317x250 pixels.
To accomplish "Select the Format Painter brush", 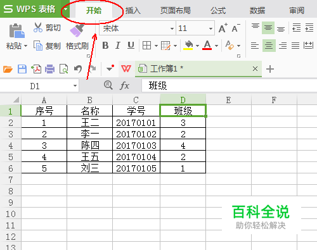I will coord(77,30).
